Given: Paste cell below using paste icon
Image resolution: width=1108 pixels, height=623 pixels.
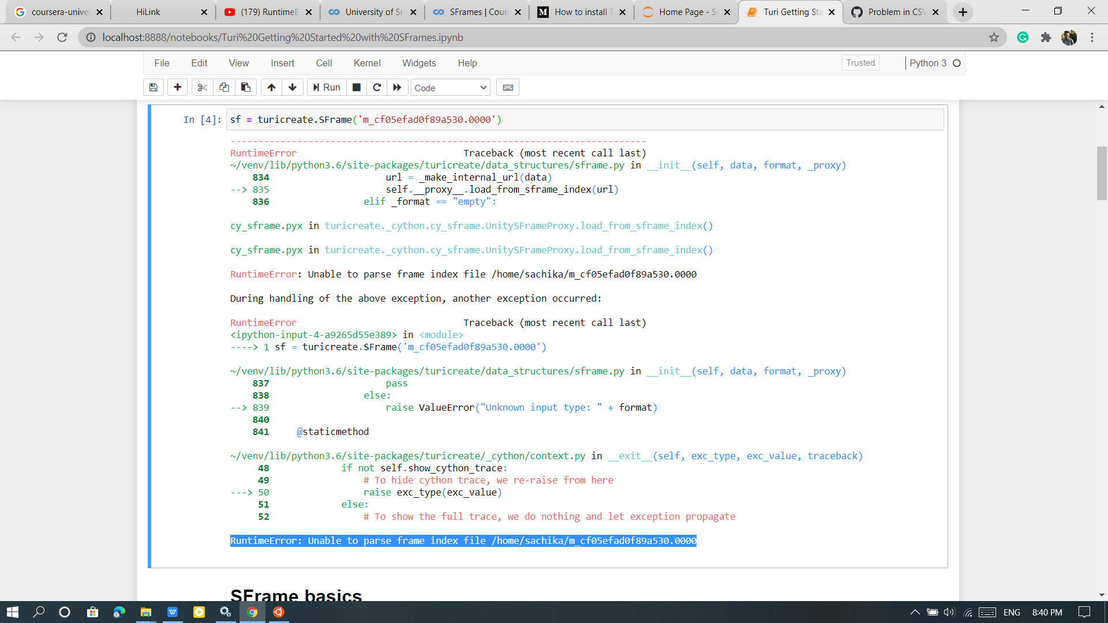Looking at the screenshot, I should (246, 87).
